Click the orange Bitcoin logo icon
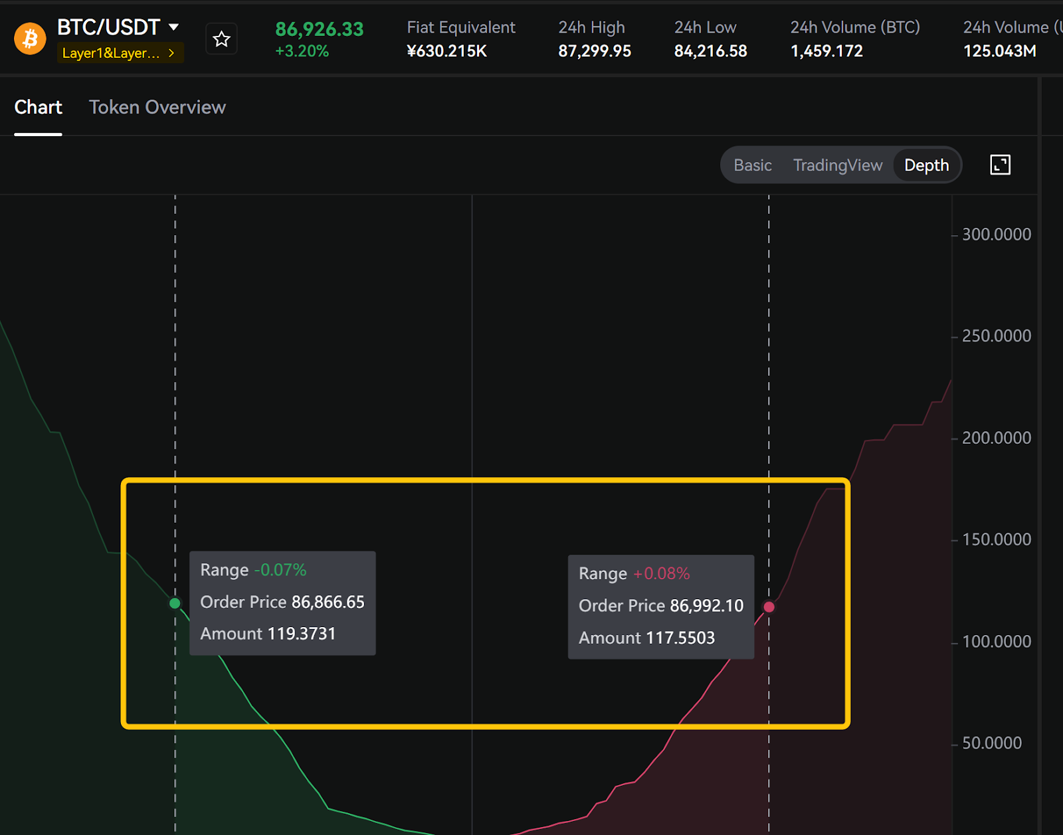This screenshot has height=835, width=1063. click(30, 39)
